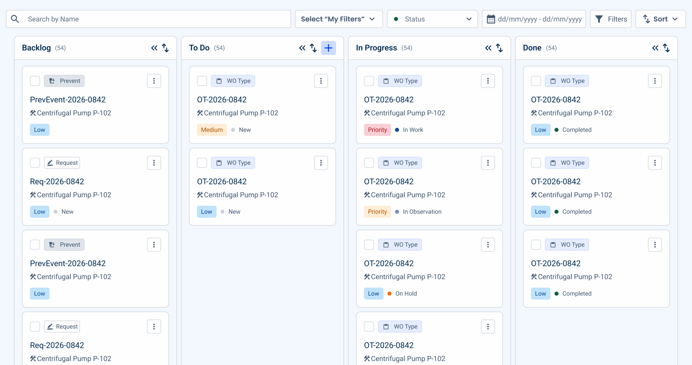Viewport: 692px width, 365px height.
Task: Open options menu of Medium To Do card
Action: pos(321,81)
